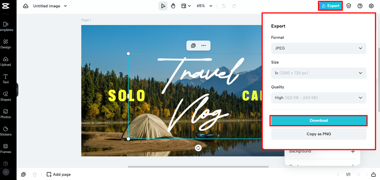The image size is (380, 180).
Task: Duplicate element from floating toolbar
Action: (193, 46)
